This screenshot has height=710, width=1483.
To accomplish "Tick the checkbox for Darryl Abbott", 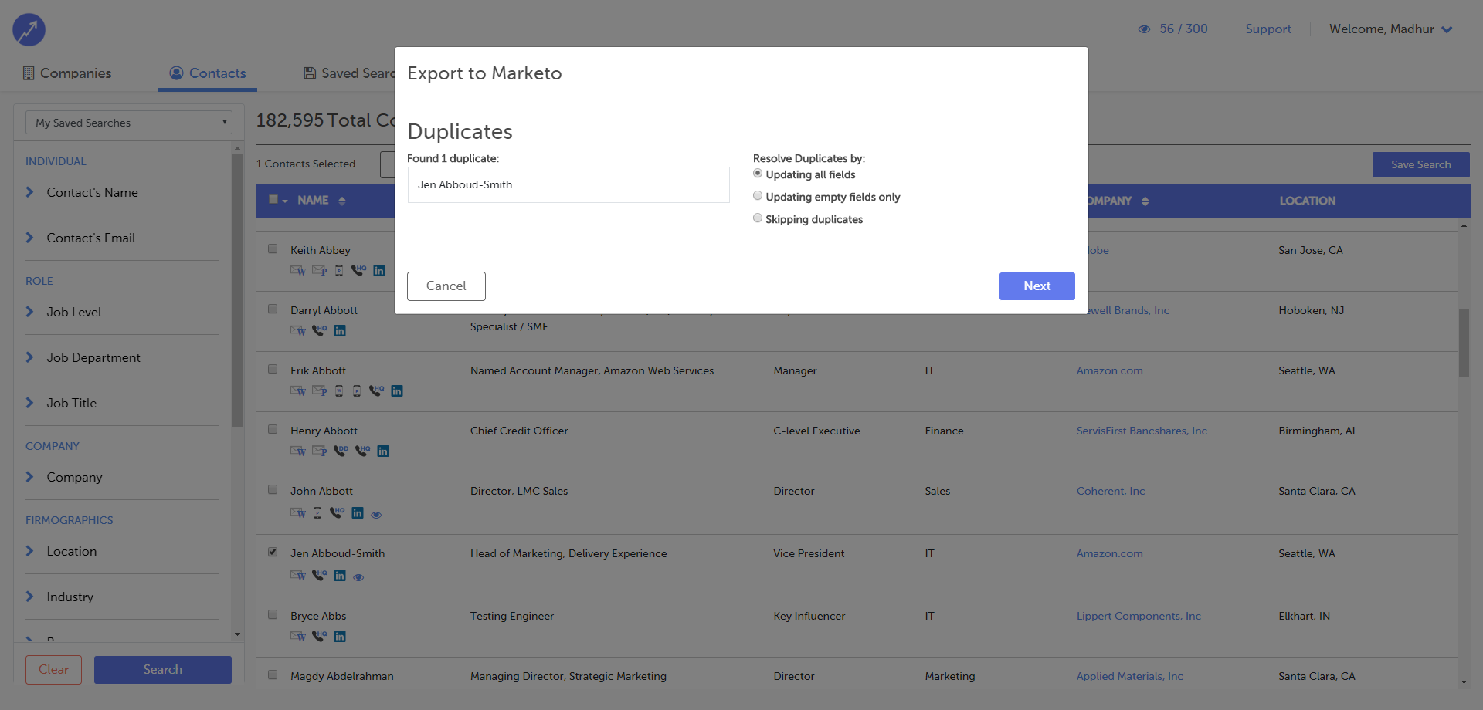I will coord(273,309).
